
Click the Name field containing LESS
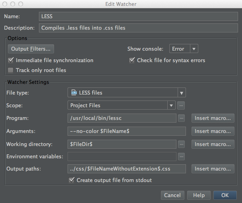138,17
